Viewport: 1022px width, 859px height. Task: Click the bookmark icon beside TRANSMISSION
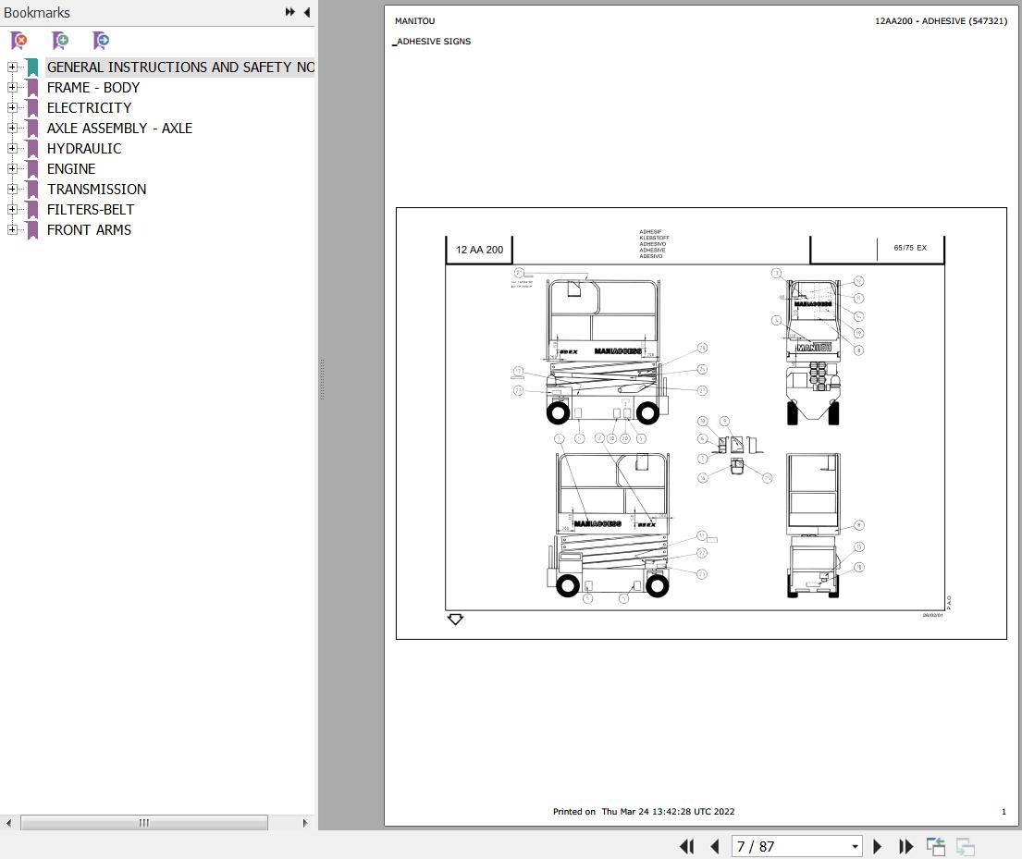[x=32, y=189]
